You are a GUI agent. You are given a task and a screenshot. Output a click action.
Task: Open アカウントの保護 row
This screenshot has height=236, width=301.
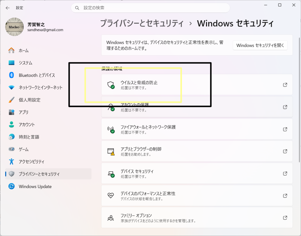click(197, 107)
